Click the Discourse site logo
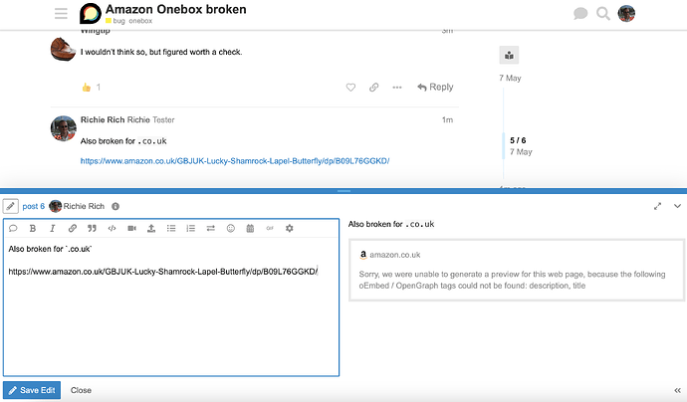687x402 pixels. (91, 14)
